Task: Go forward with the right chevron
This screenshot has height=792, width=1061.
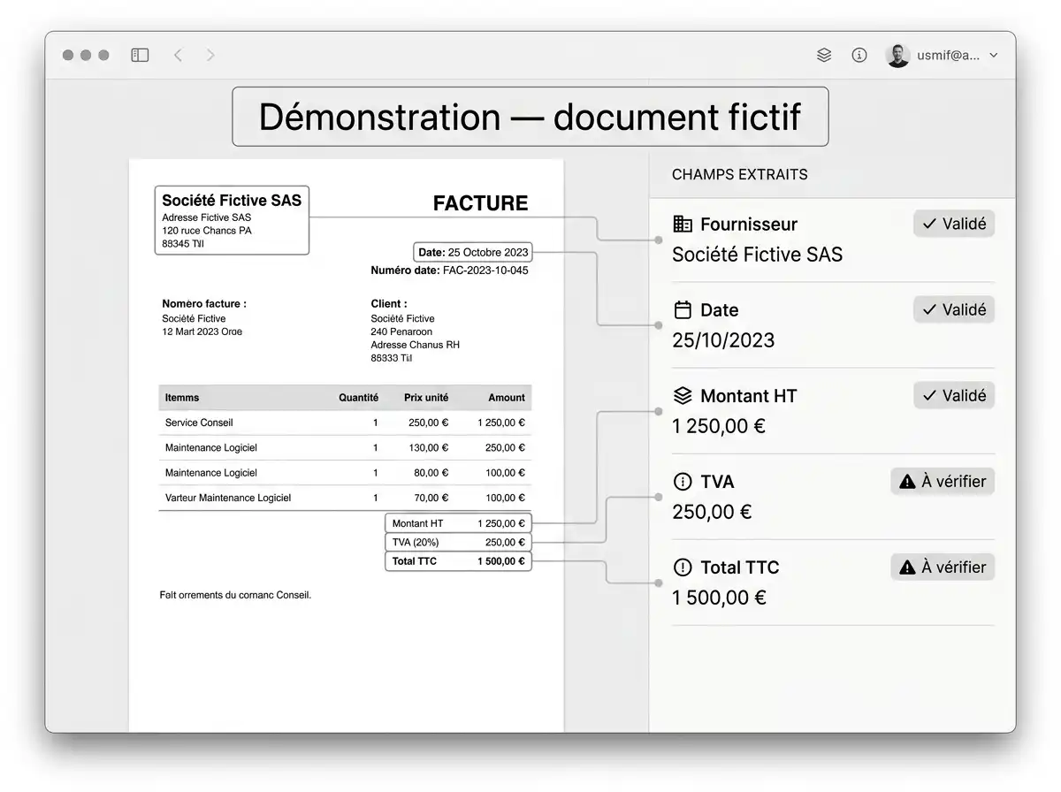Action: 210,55
